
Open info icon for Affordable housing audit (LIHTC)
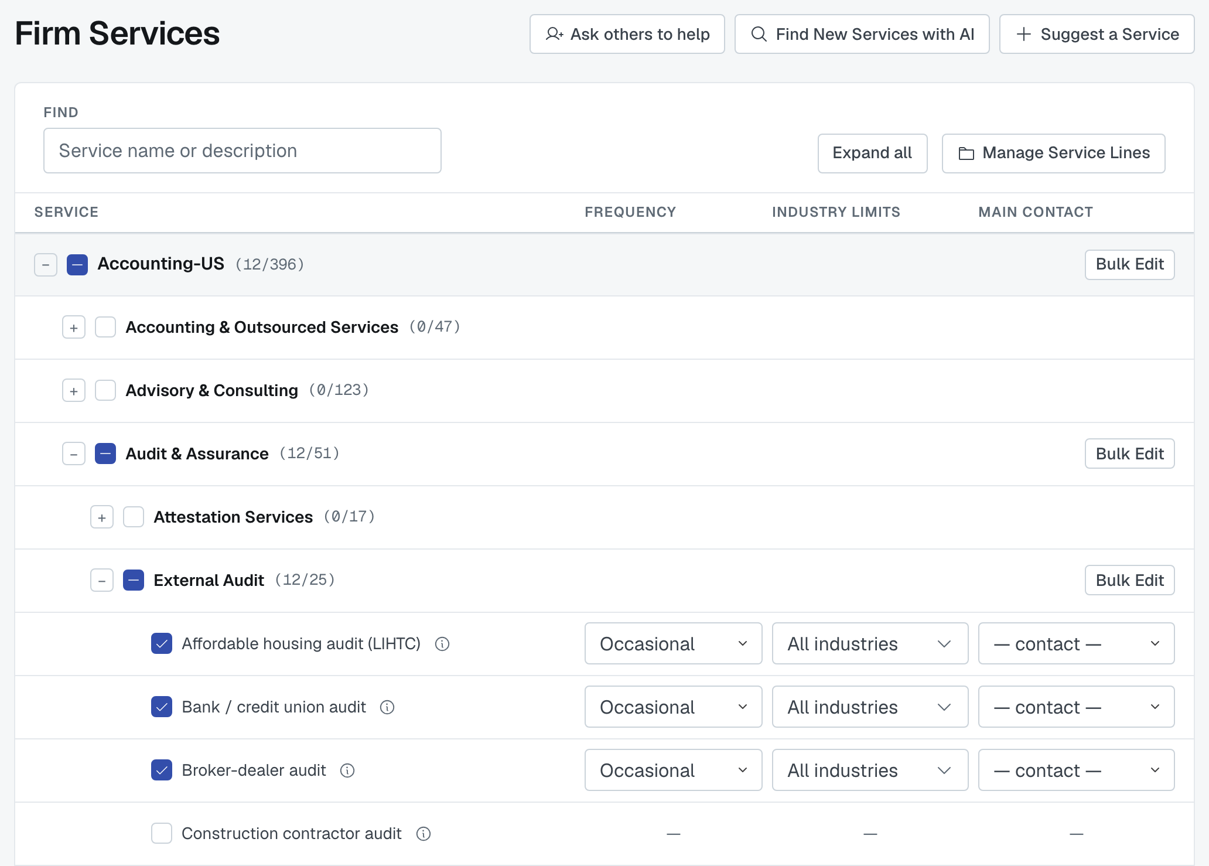click(442, 644)
